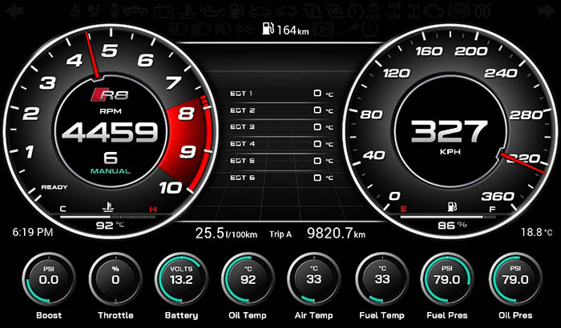Tap the white fuel range pump icon

(268, 29)
